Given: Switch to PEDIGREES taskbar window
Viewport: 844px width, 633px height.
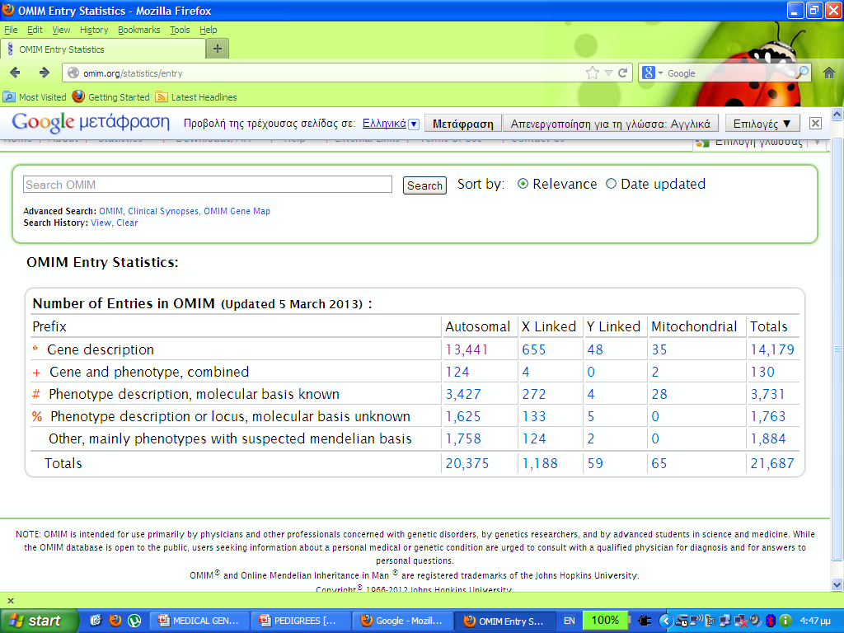Looking at the screenshot, I should click(300, 621).
